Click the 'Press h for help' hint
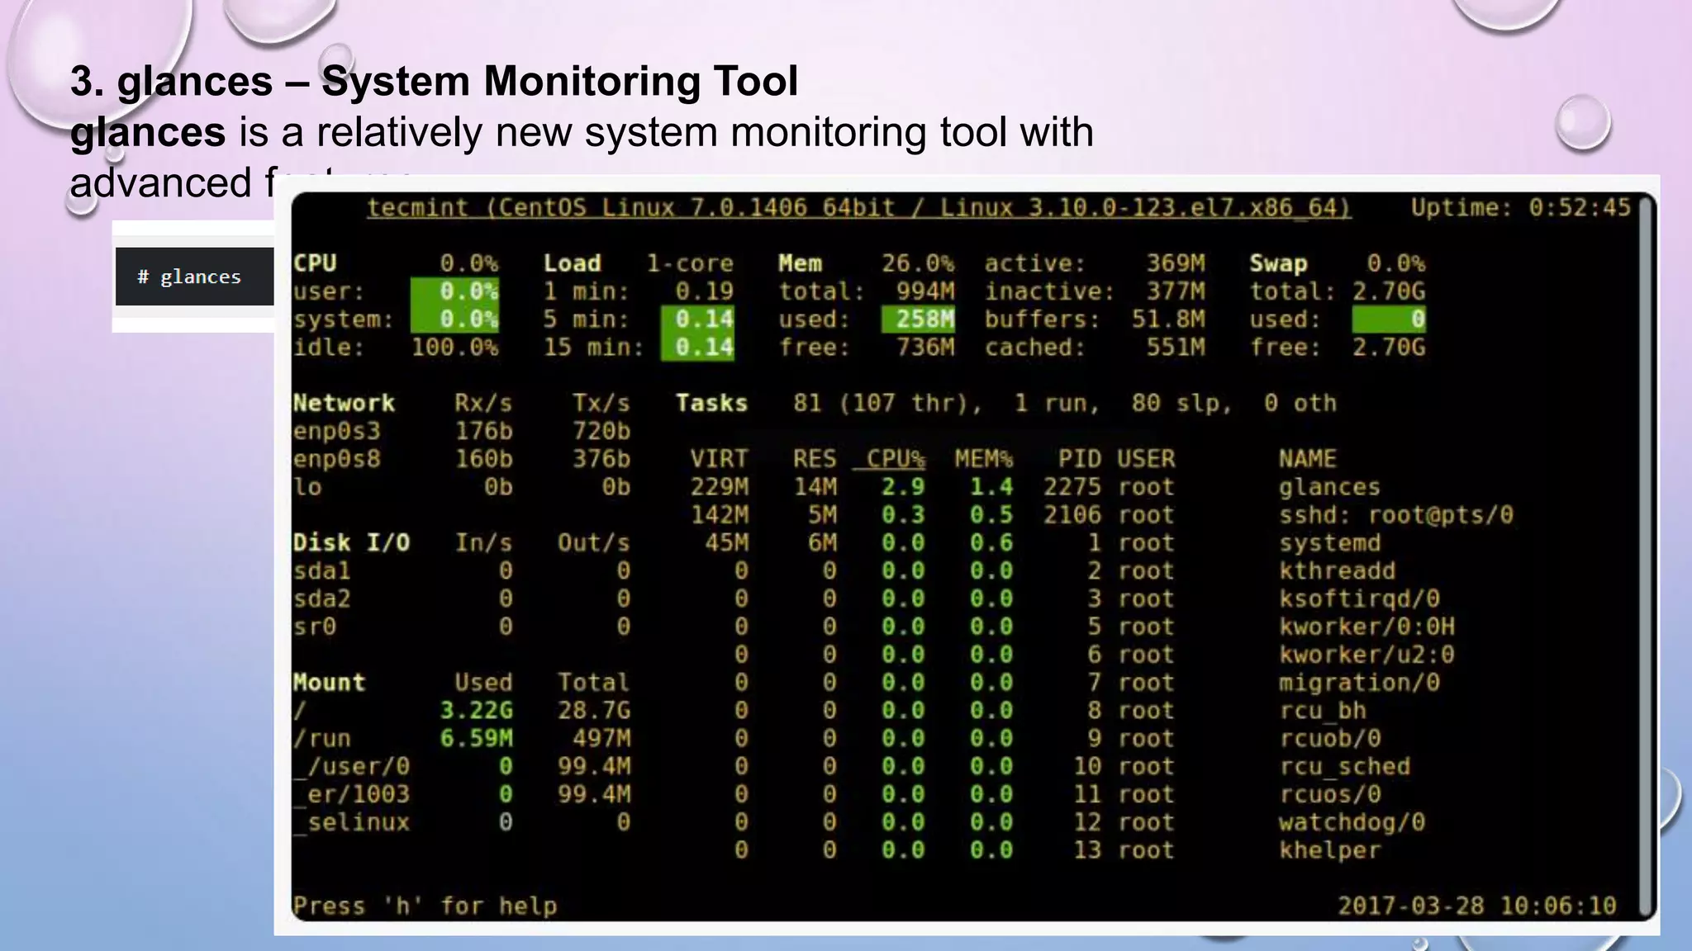This screenshot has height=951, width=1692. [x=425, y=906]
